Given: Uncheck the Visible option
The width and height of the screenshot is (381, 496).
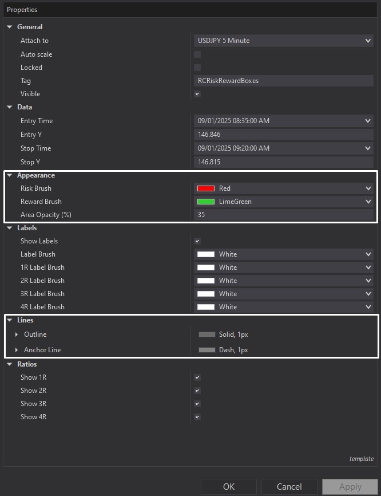Looking at the screenshot, I should click(x=197, y=94).
